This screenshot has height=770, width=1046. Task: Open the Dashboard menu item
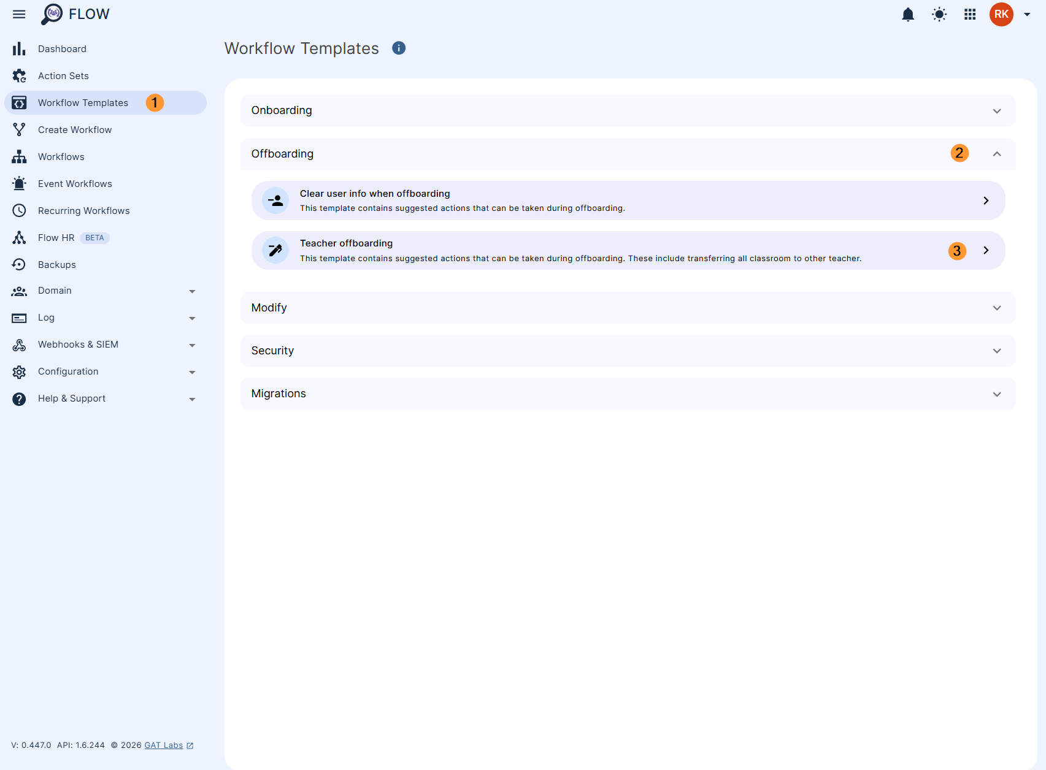pos(106,48)
